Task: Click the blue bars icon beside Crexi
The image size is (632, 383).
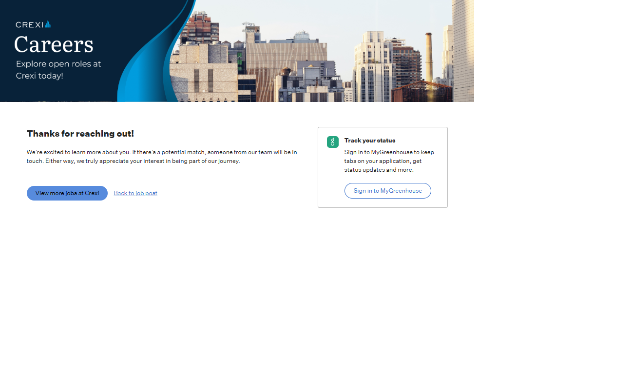Action: [48, 24]
